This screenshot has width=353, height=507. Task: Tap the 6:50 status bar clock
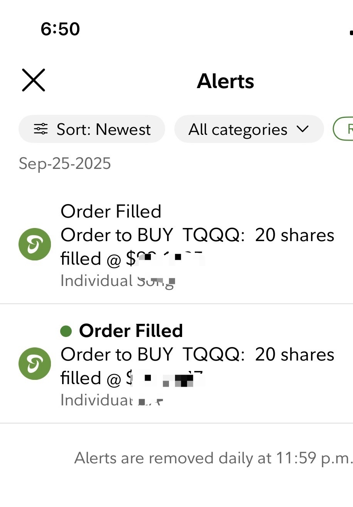point(60,29)
